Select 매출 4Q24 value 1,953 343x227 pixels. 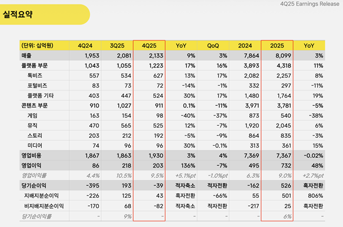tap(92, 55)
